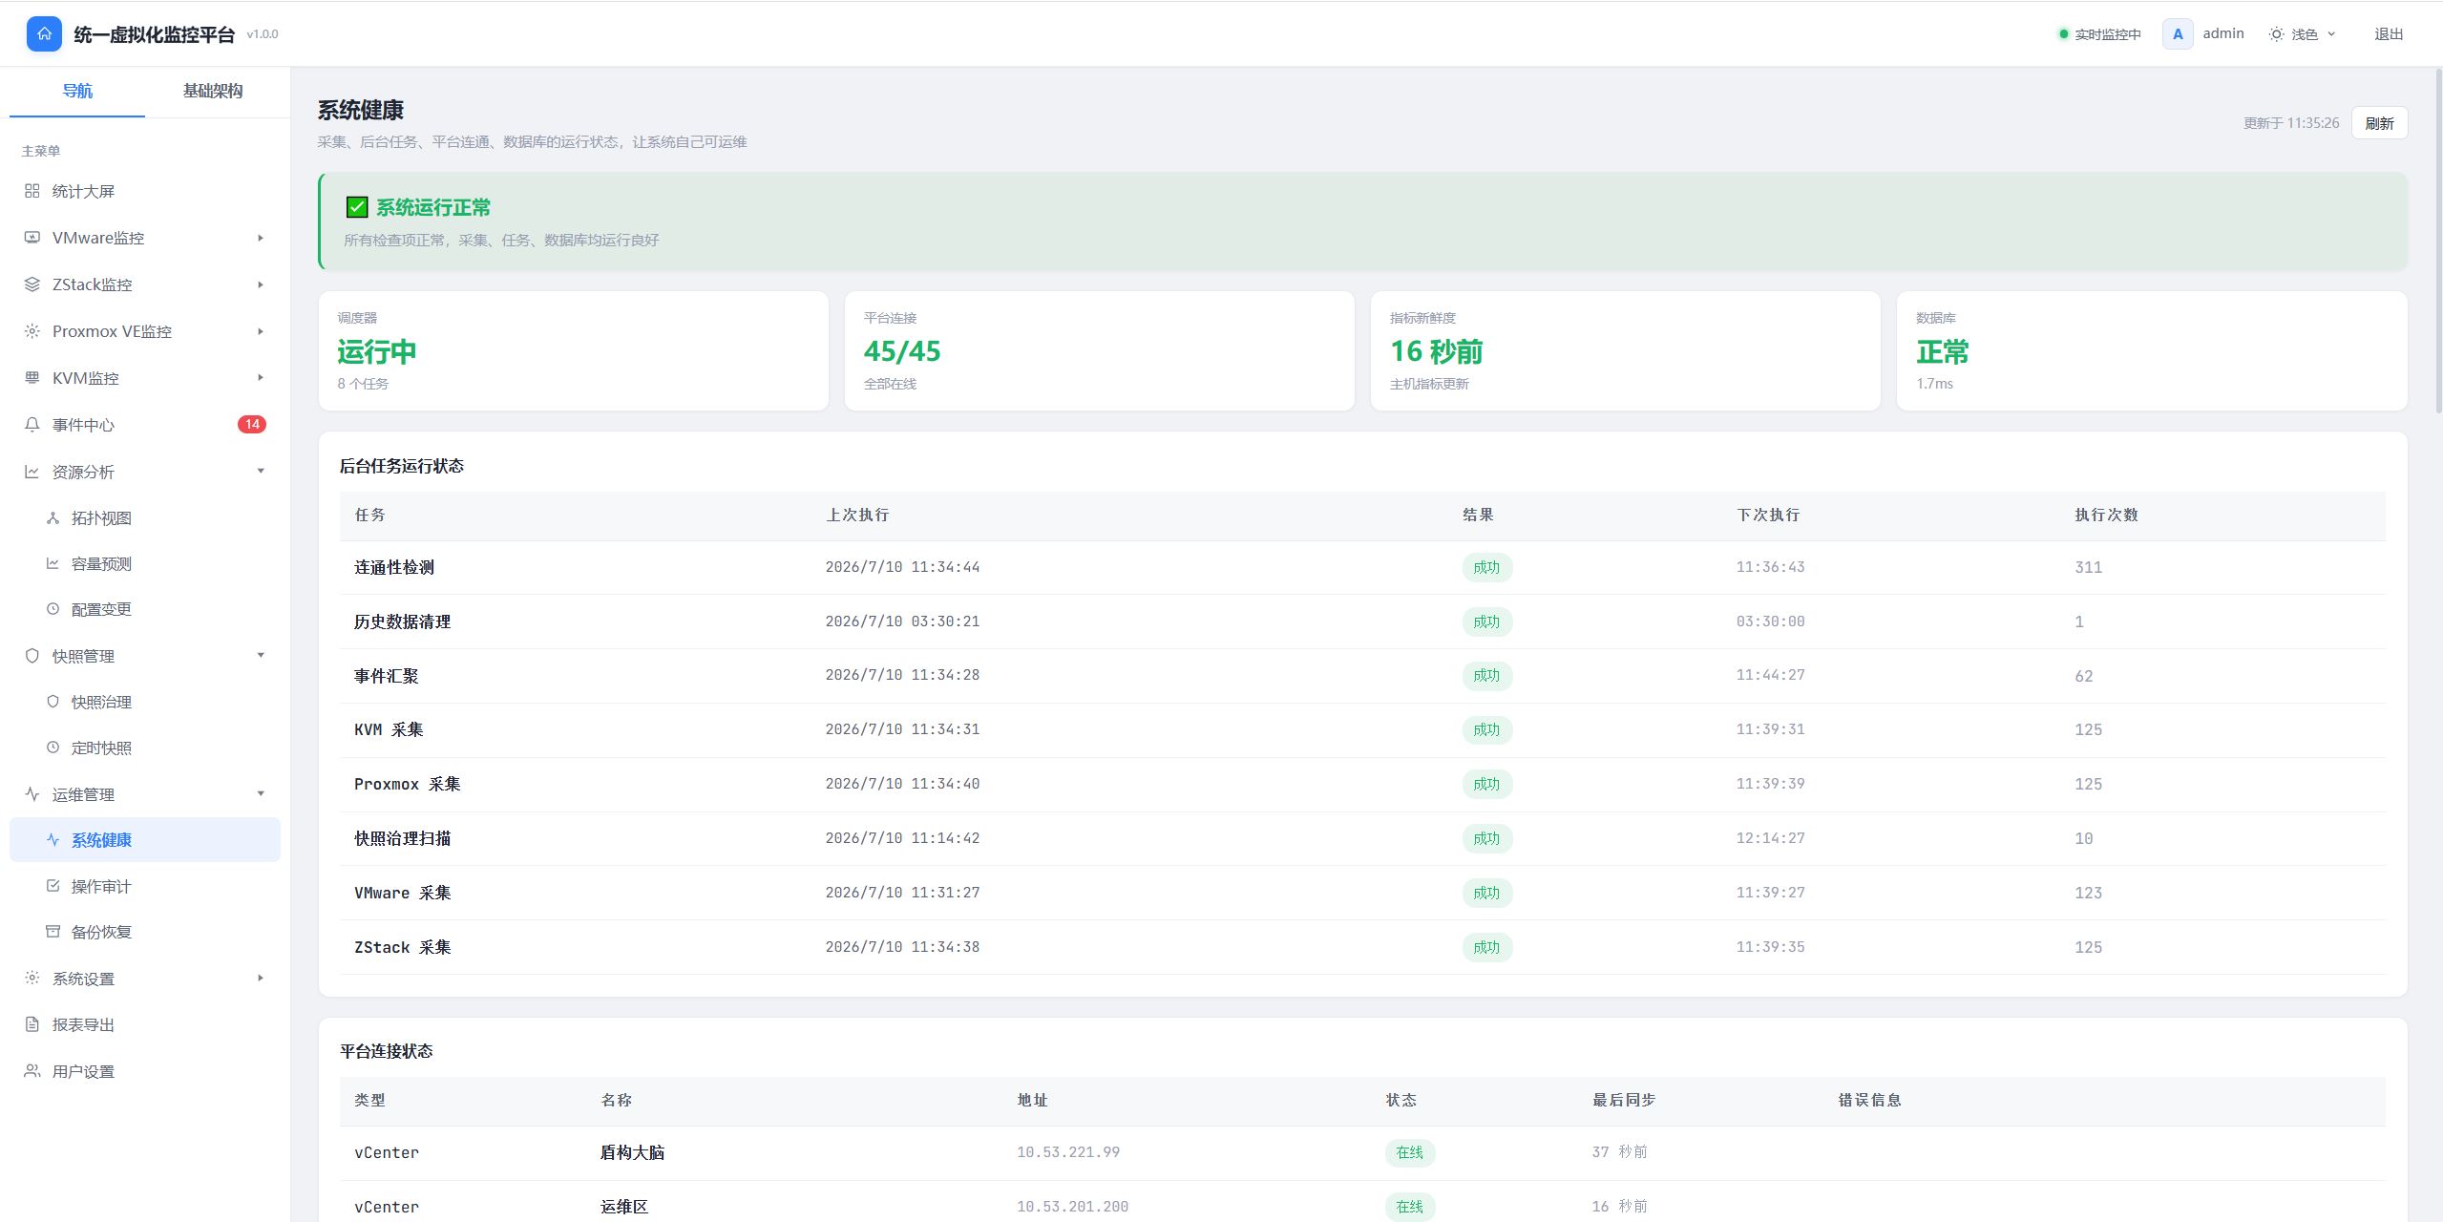Click the 事件中心 bell icon
2443x1222 pixels.
[32, 425]
